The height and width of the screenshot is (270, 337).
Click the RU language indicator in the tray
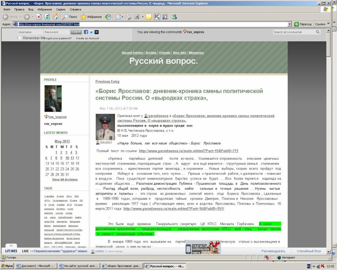pos(309,266)
